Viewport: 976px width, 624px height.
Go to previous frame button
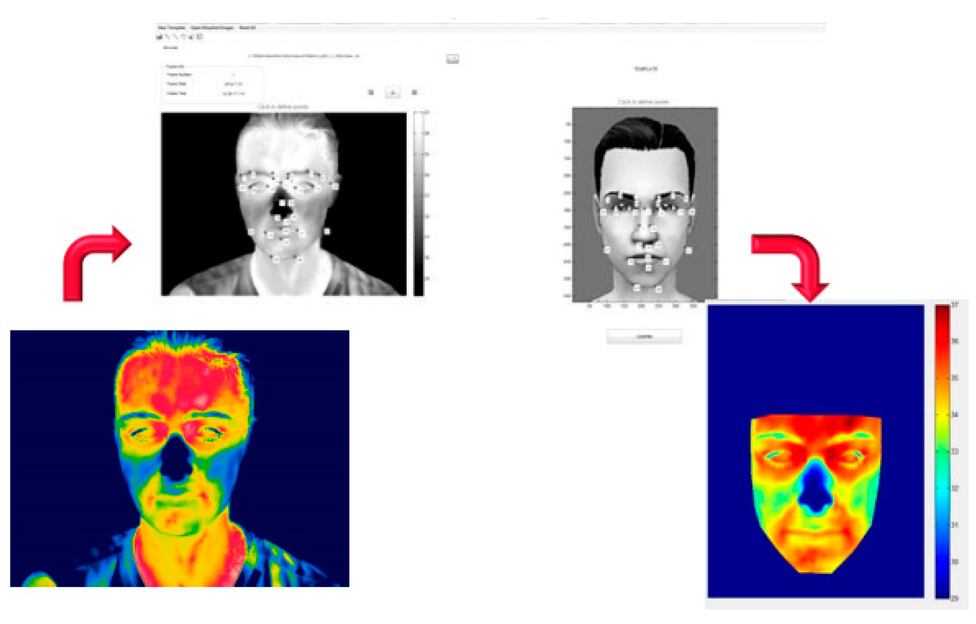(371, 92)
